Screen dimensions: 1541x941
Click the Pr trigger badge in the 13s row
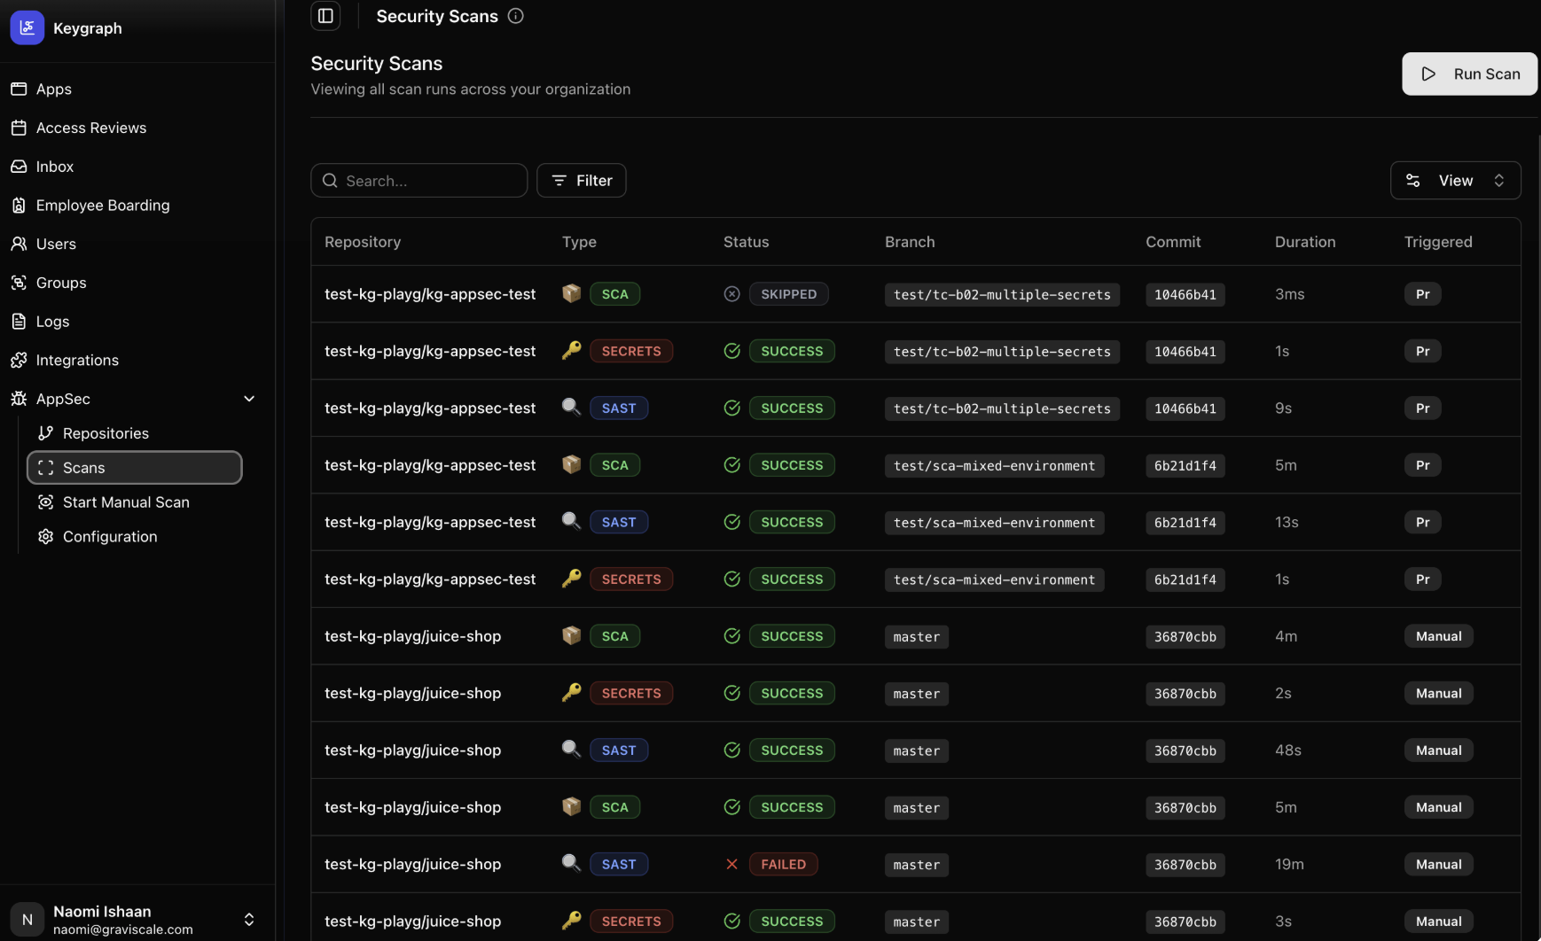coord(1423,523)
